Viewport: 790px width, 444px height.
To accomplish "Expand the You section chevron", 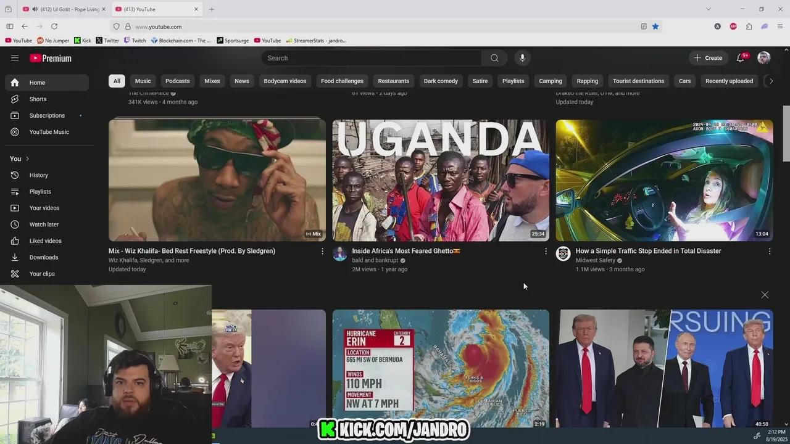I will tap(27, 158).
